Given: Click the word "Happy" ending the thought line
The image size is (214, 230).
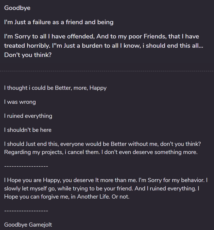Looking at the screenshot, I should 98,88.
